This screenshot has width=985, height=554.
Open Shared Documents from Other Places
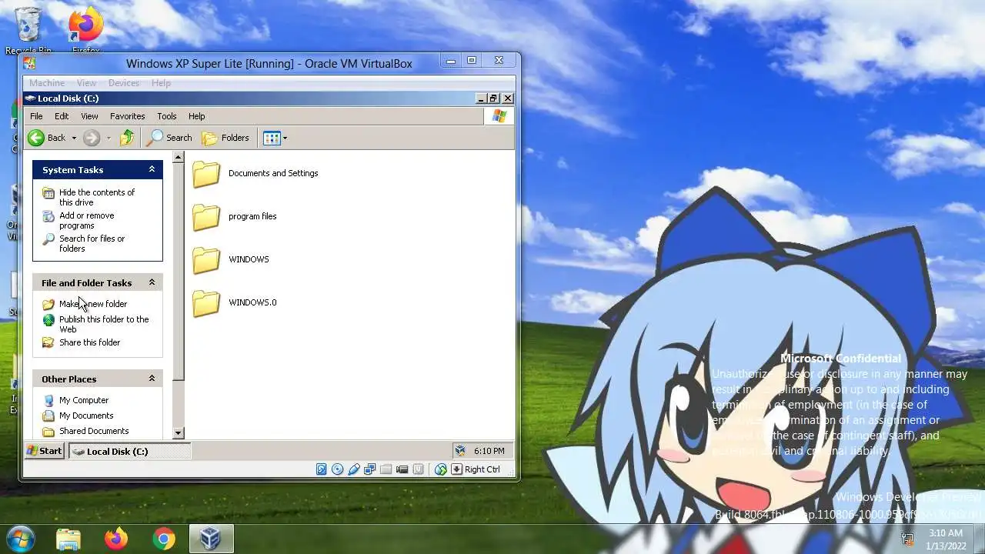point(94,431)
